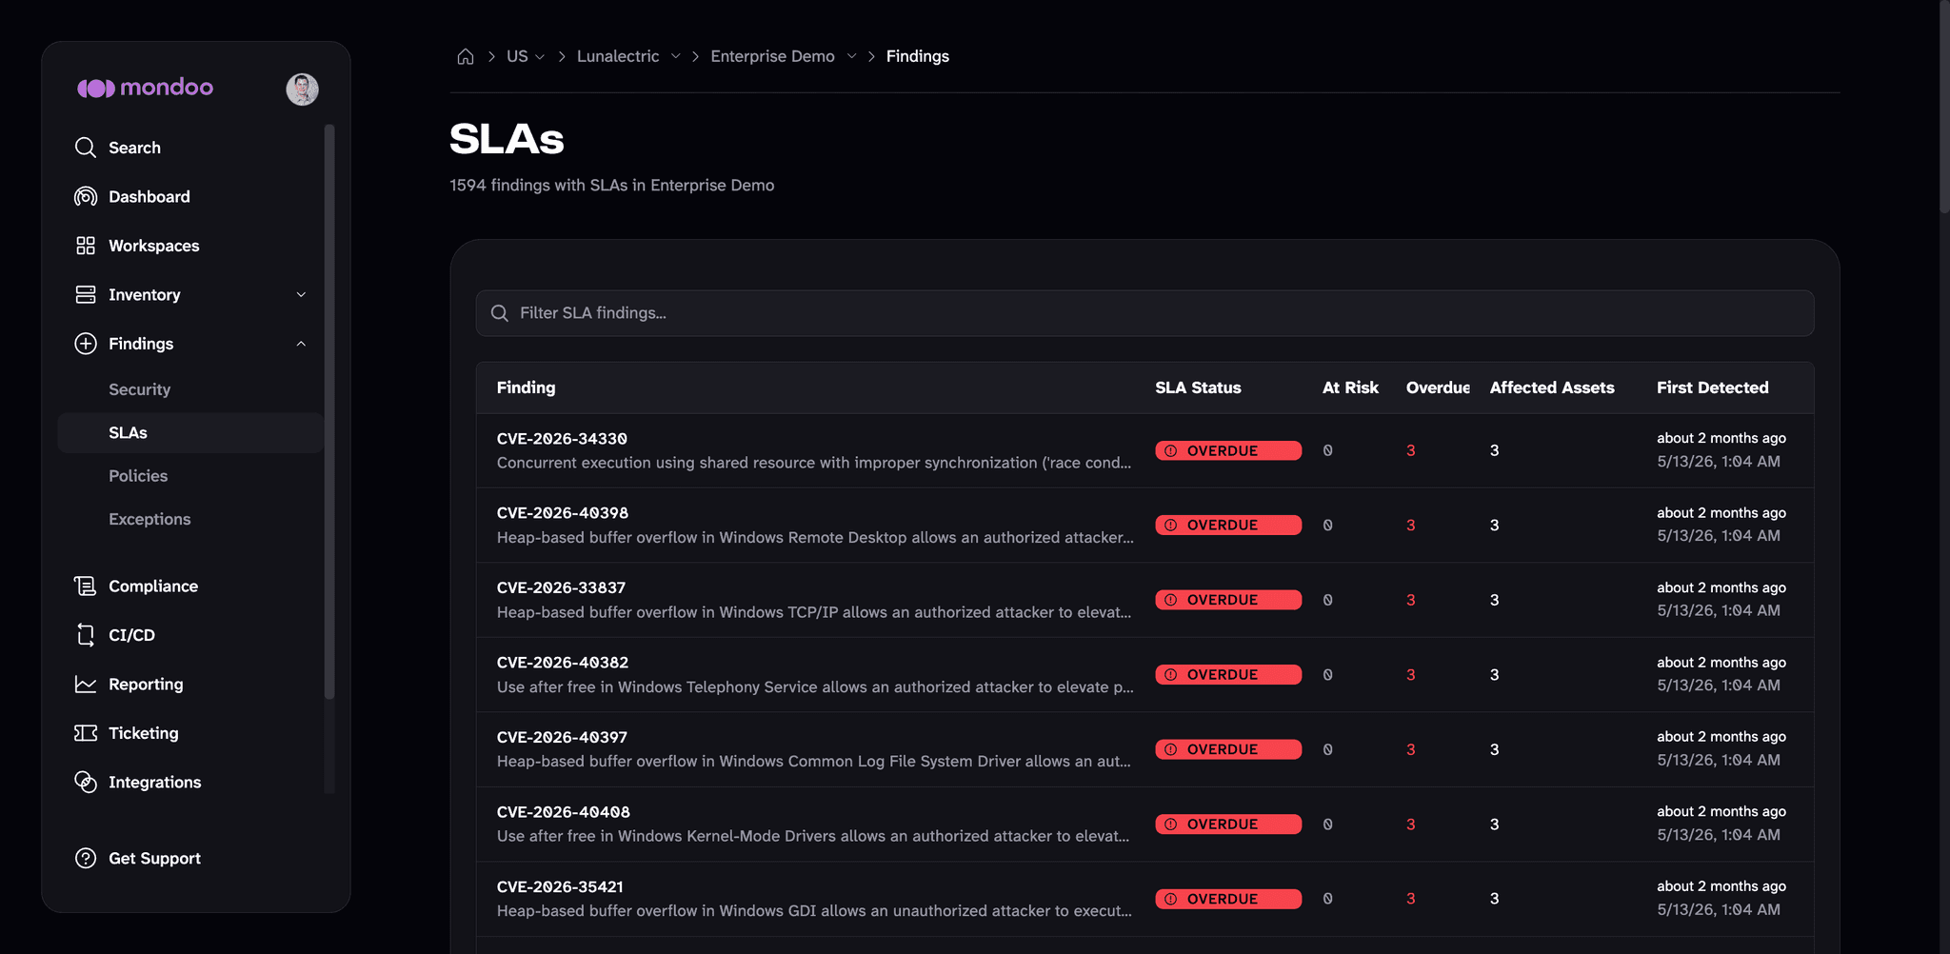Click the Search magnifier icon in sidebar

[x=86, y=148]
